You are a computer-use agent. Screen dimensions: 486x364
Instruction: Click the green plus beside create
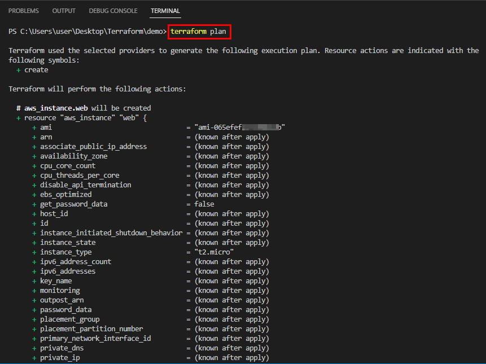[x=19, y=70]
